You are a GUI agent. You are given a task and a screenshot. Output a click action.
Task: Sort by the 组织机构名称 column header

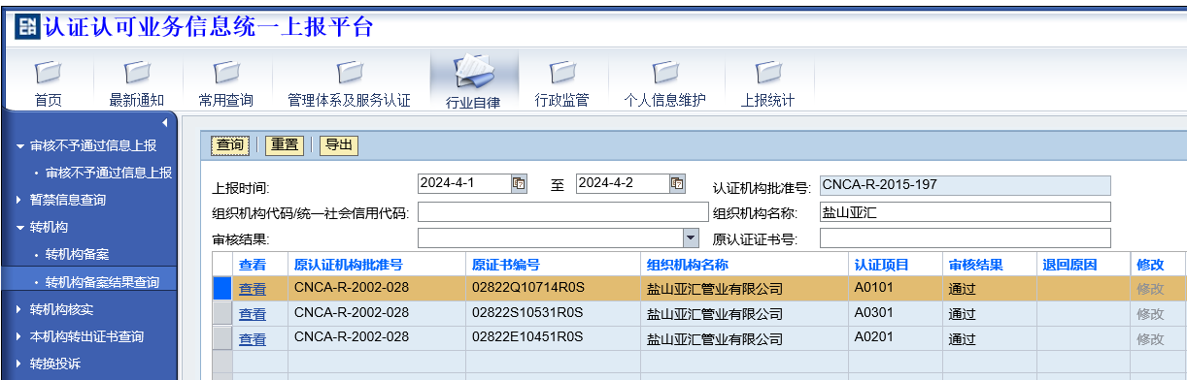pyautogui.click(x=688, y=264)
